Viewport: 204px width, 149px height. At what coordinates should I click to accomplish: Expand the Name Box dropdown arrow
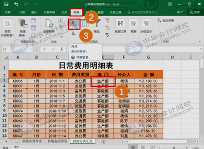31,49
